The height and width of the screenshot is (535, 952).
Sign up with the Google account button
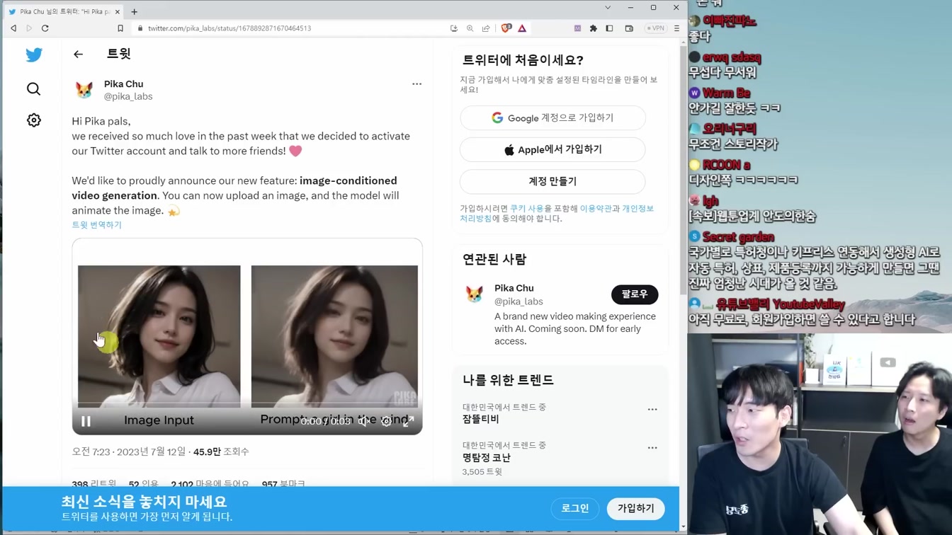pos(552,118)
